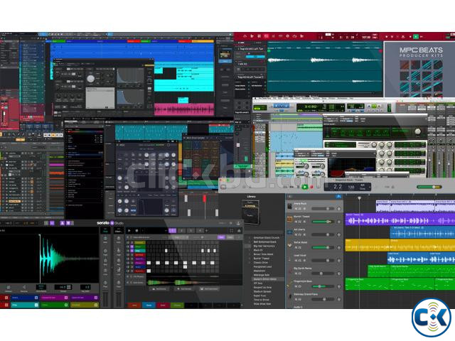Click the Add Instrument button in Serato Studio
The height and width of the screenshot is (341, 455).
click(210, 289)
